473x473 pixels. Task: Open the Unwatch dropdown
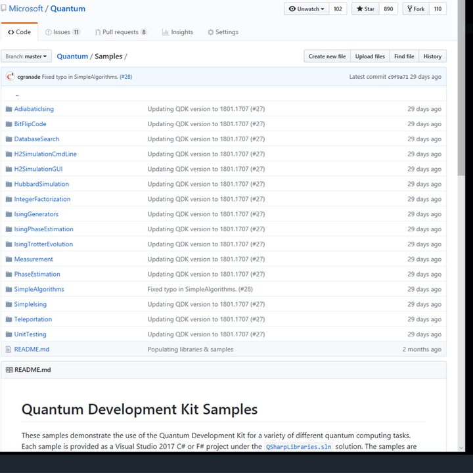[307, 9]
